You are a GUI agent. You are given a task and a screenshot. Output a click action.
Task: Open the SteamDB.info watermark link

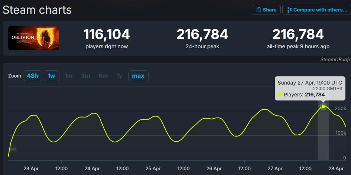tap(335, 59)
